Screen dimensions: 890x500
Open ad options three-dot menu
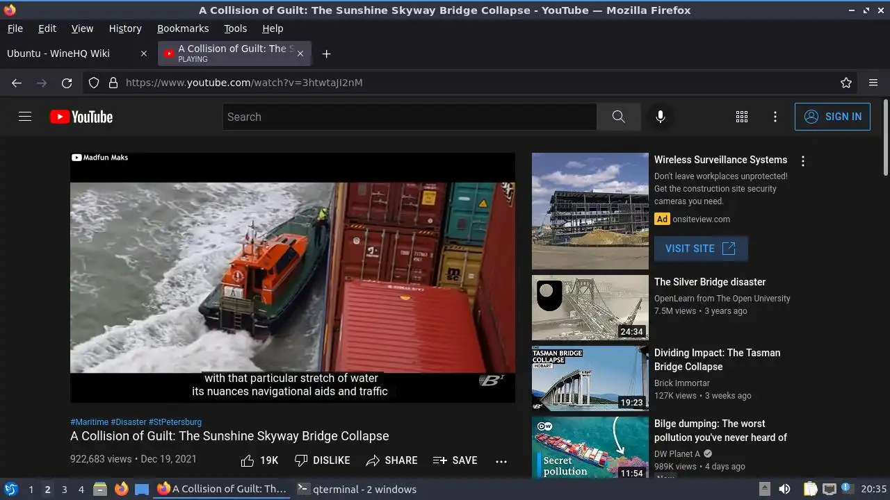click(x=803, y=161)
